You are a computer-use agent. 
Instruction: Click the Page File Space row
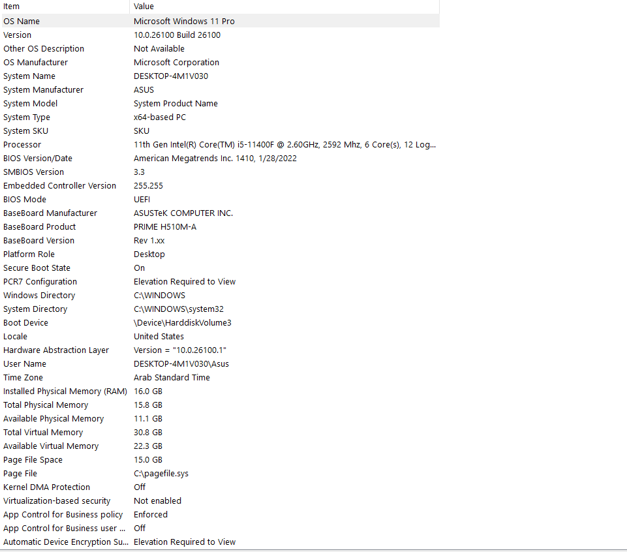click(x=221, y=459)
